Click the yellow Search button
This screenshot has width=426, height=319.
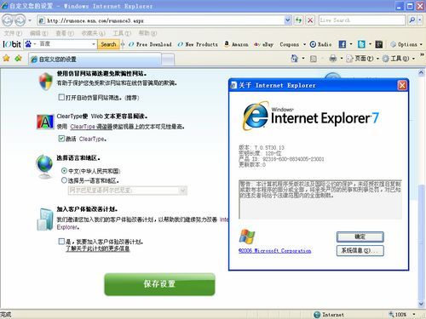(108, 44)
